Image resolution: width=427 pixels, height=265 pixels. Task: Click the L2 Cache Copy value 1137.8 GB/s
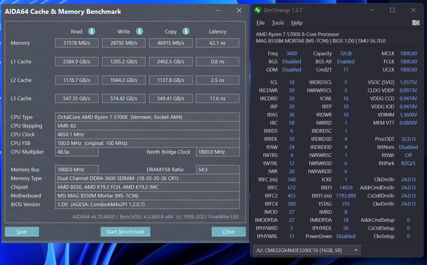click(x=171, y=80)
